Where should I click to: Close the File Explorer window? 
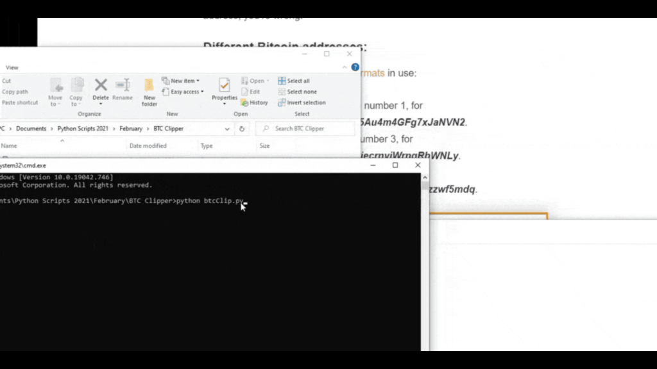pos(350,54)
